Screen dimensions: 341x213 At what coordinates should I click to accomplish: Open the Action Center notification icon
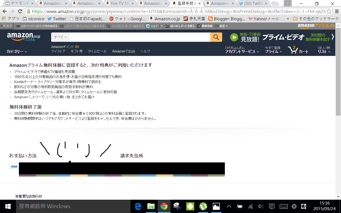[x=272, y=206]
